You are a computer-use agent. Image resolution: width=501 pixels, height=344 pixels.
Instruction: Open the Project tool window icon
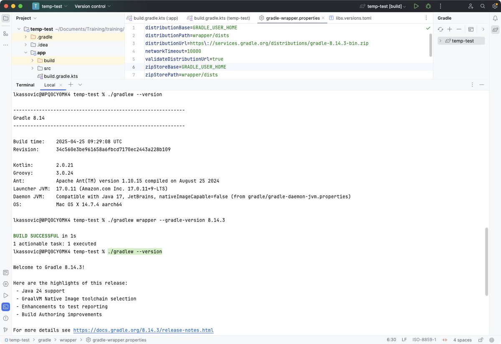coord(5,18)
